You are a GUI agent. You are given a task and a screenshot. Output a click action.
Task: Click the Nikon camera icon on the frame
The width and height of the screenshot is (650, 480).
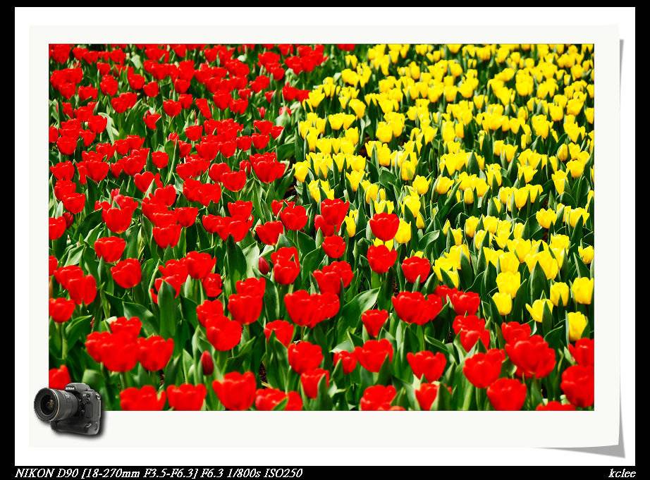[x=68, y=409]
